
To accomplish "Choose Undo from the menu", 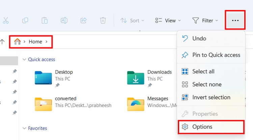I will (x=211, y=38).
